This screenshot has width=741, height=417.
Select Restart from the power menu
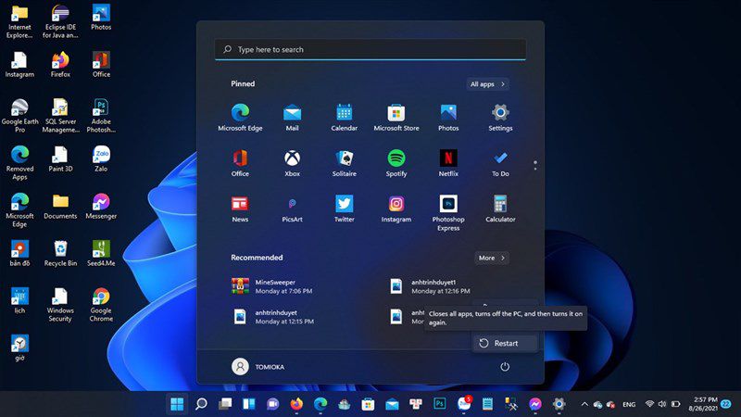(505, 343)
